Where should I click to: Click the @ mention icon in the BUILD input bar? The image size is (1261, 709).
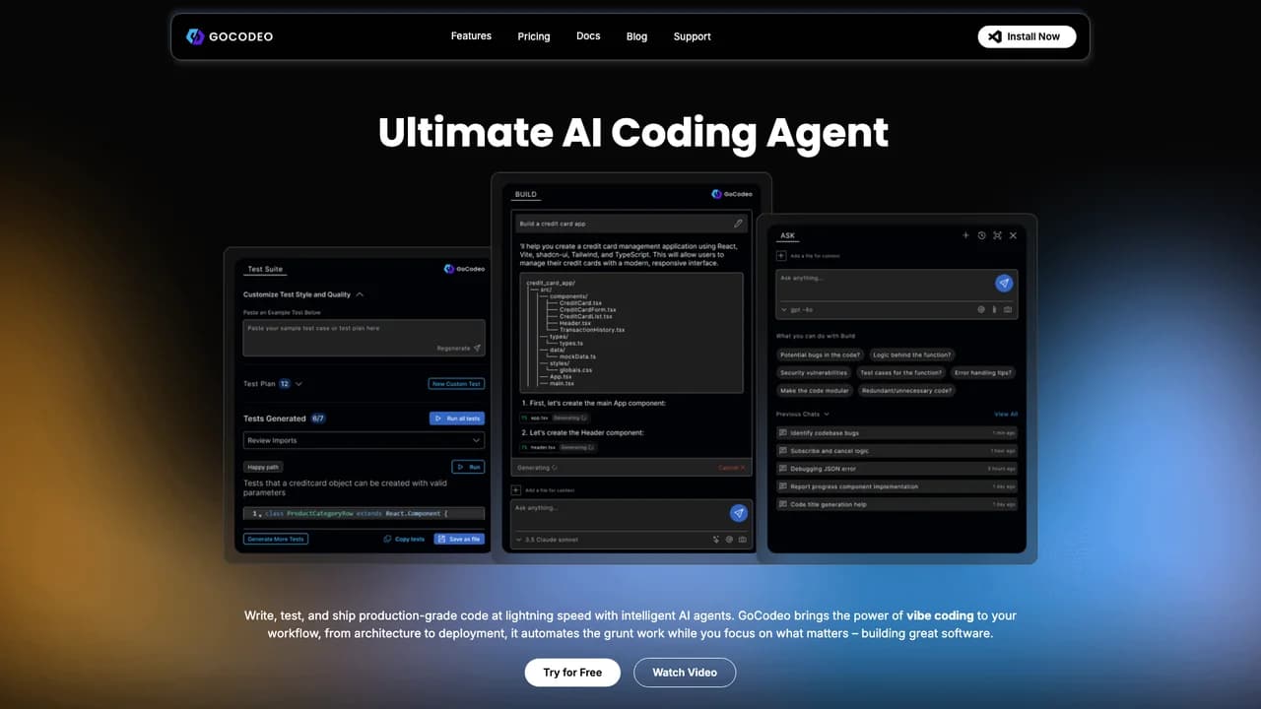pos(729,540)
